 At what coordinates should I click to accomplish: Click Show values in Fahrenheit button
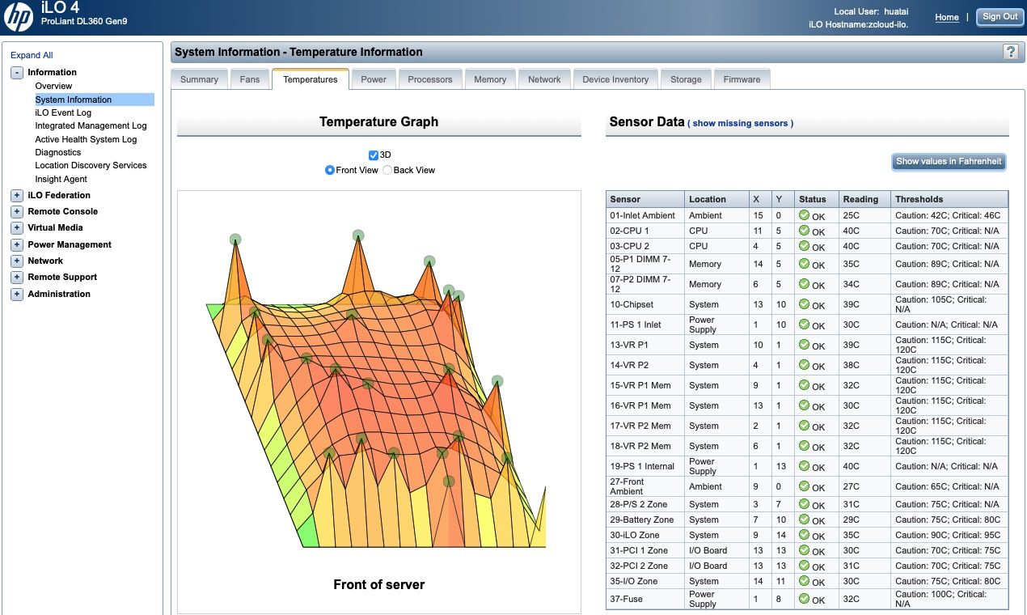point(949,162)
